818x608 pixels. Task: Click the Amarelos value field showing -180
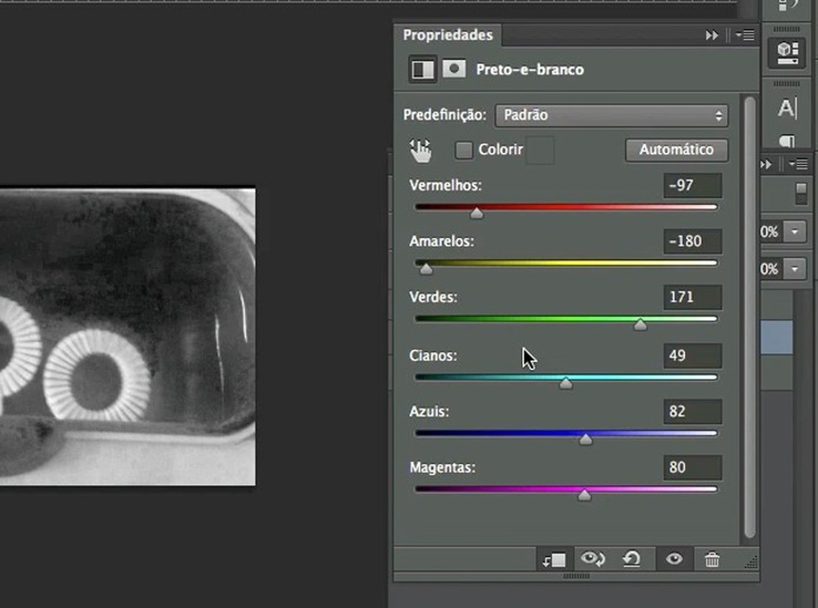pos(692,241)
